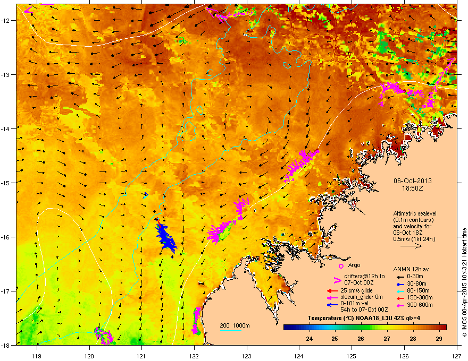468x361 pixels.
Task: Click the -15 latitude axis label
Action: click(x=5, y=183)
